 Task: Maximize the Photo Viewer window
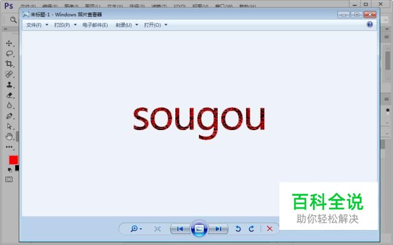(357, 15)
